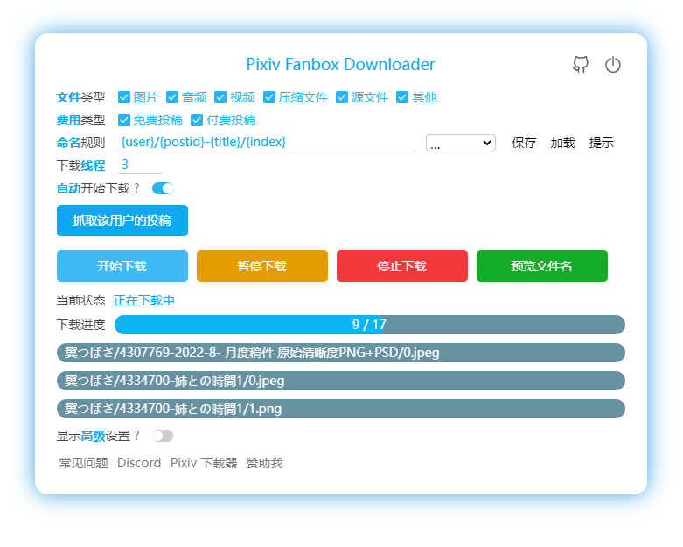This screenshot has width=683, height=547.
Task: Click the green 预览文件名 button
Action: 542,266
